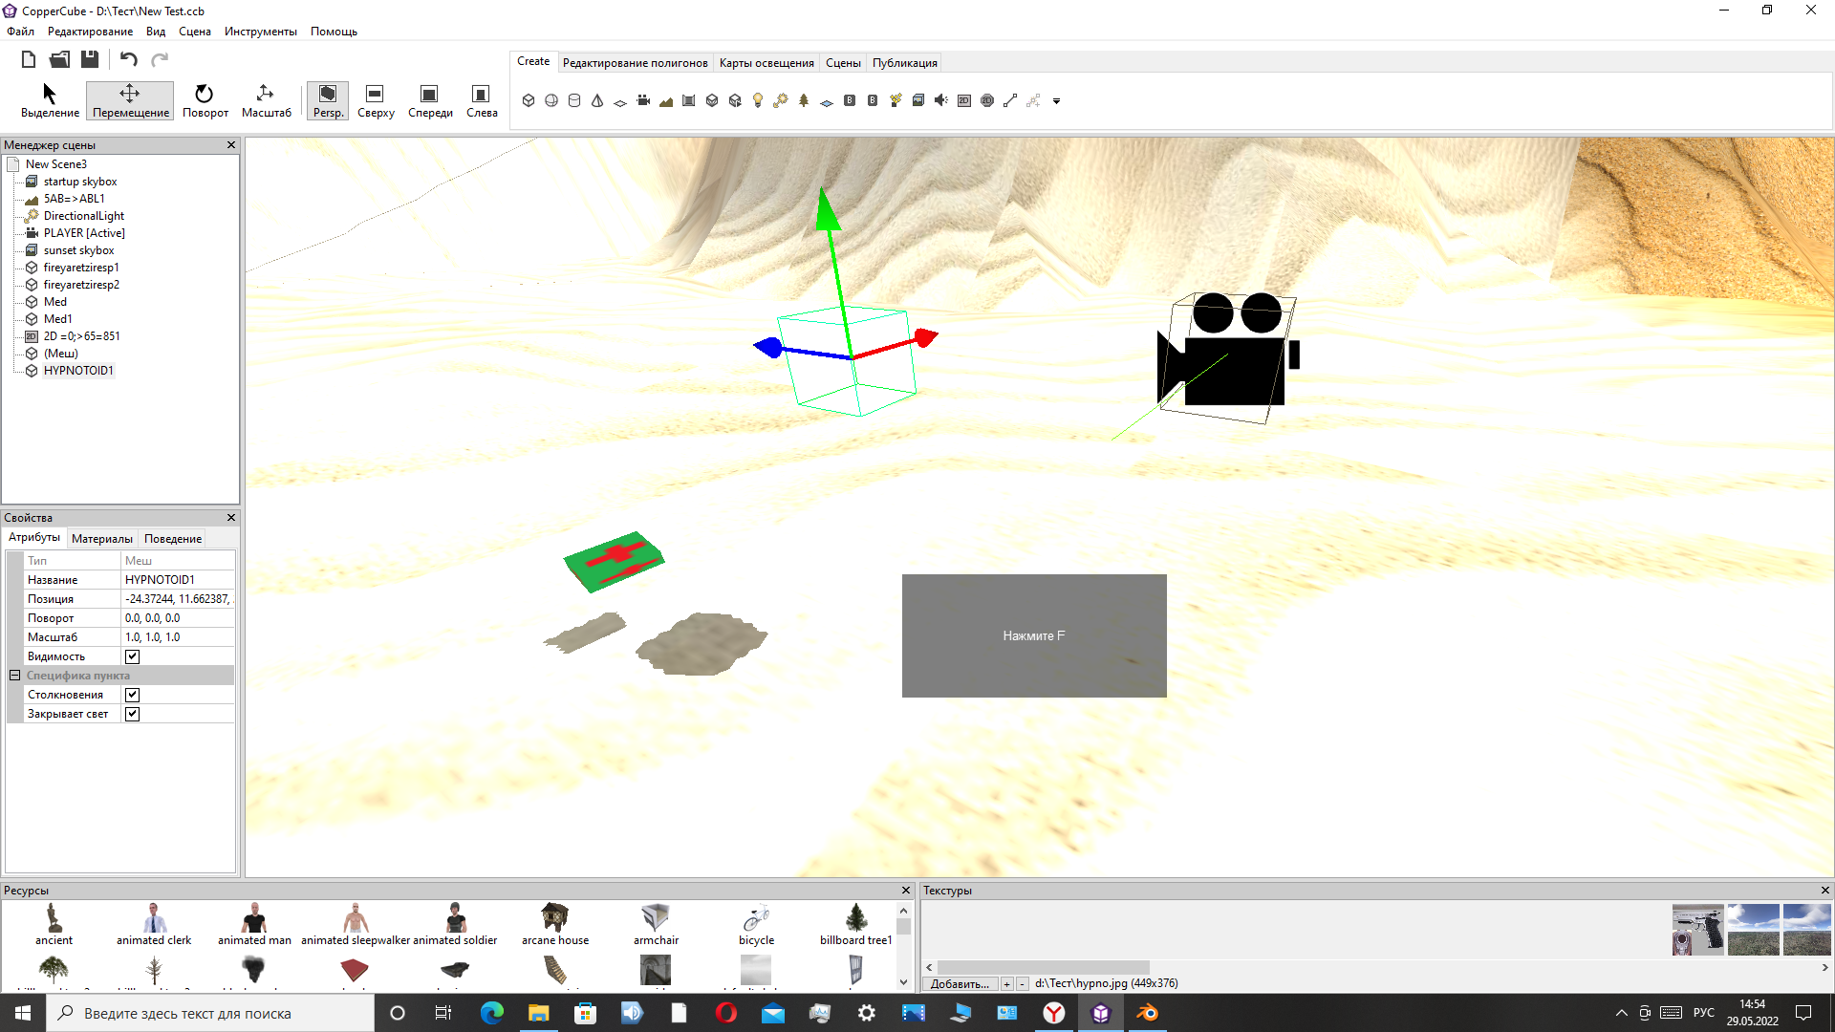Open the Create toolbar overflow dropdown arrow
This screenshot has width=1835, height=1032.
(1056, 101)
